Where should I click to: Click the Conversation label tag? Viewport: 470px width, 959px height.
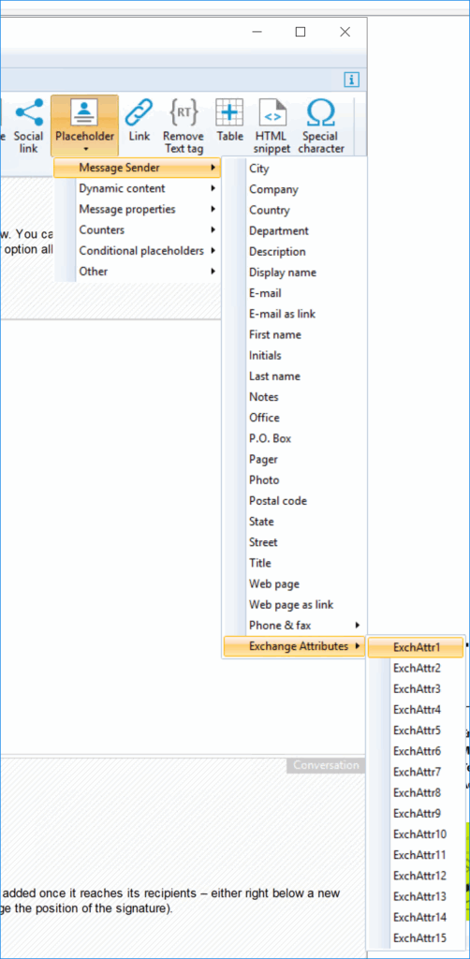coord(326,765)
